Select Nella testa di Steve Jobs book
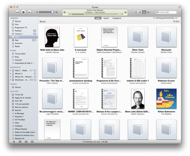This screenshot has width=190, height=156. coord(52,37)
